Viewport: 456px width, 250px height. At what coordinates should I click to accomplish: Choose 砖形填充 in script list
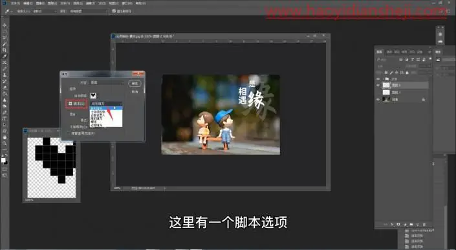[106, 108]
